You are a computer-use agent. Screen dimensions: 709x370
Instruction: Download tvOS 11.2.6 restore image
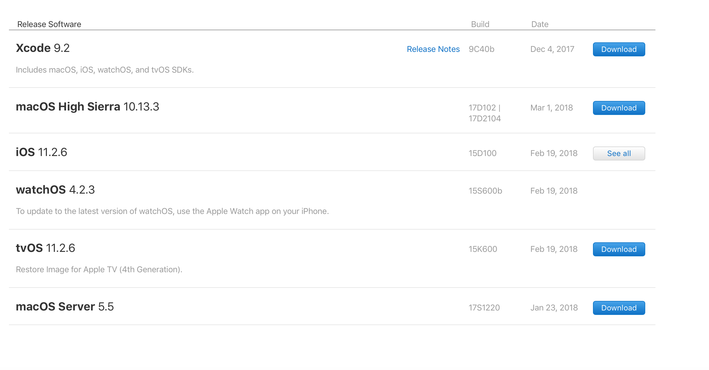(x=618, y=249)
